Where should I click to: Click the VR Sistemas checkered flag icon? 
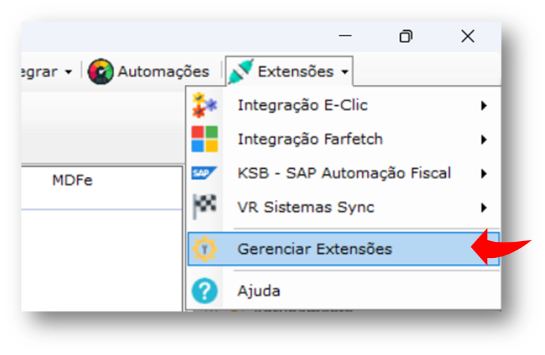[x=204, y=207]
